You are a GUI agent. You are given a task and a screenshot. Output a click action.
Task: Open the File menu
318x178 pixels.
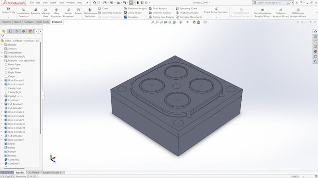pos(32,3)
